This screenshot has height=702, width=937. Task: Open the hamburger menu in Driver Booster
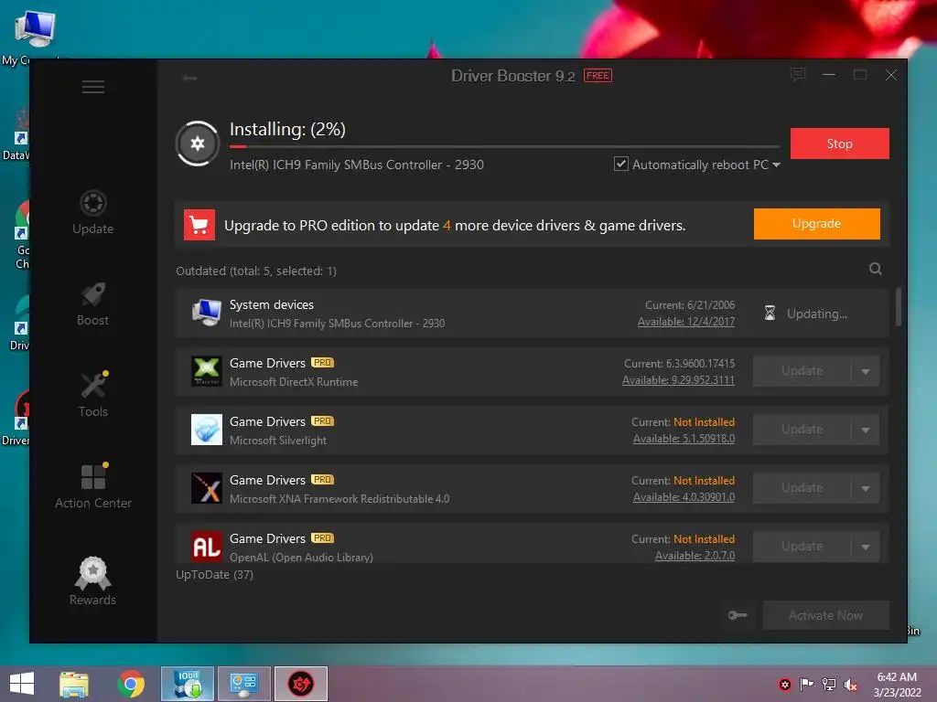coord(93,87)
